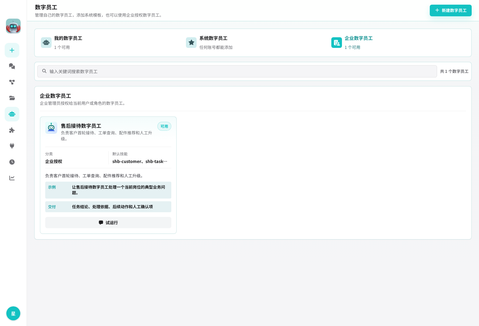
Task: Open the line chart analytics icon
Action: coord(12,178)
